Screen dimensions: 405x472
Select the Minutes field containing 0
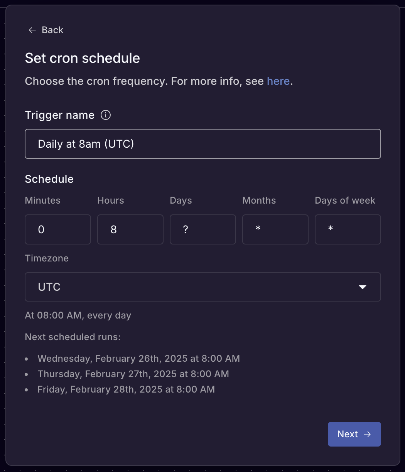(x=57, y=229)
